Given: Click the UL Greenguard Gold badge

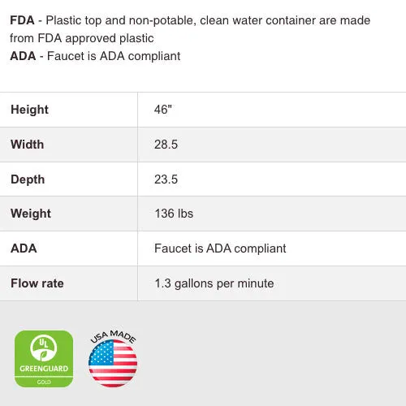Looking at the screenshot, I should pyautogui.click(x=44, y=359).
